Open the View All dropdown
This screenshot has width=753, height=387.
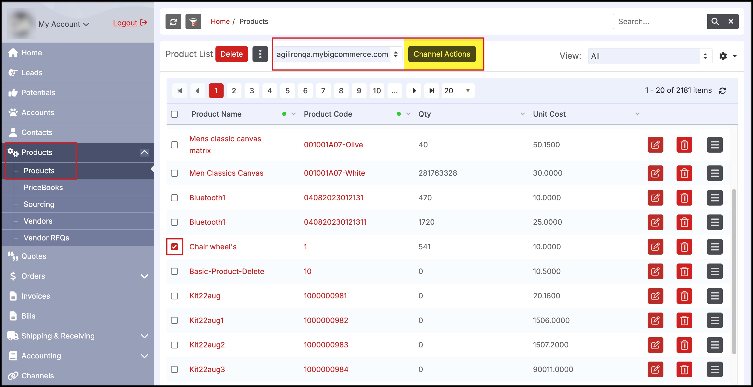[649, 56]
